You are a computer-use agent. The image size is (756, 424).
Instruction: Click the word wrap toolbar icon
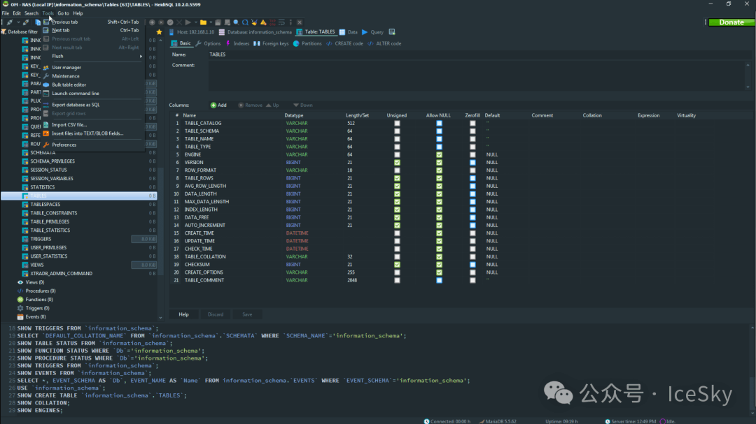click(281, 22)
